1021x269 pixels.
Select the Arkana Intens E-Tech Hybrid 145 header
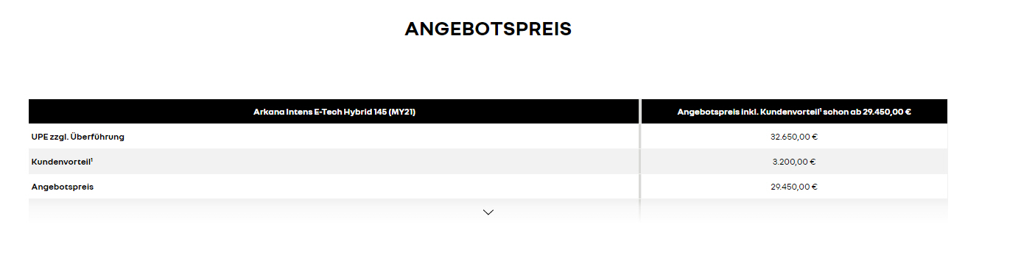pos(334,112)
